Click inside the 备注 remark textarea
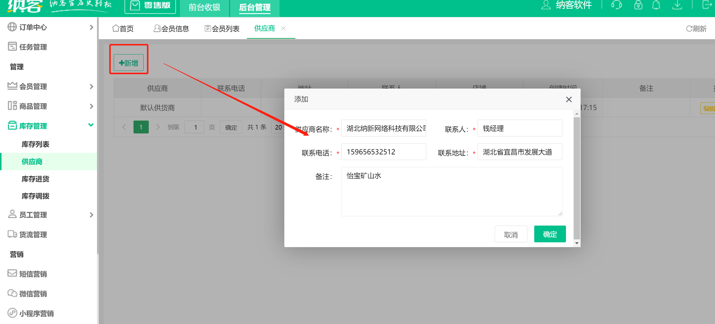Image resolution: width=715 pixels, height=324 pixels. pos(451,191)
